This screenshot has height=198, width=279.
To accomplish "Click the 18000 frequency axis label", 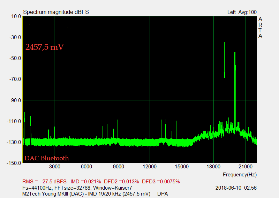I will (213, 167).
